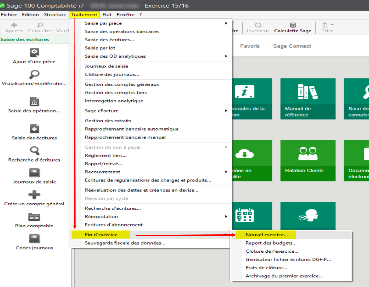
Task: Click the Journaux de saisie sidebar icon
Action: coord(34,173)
